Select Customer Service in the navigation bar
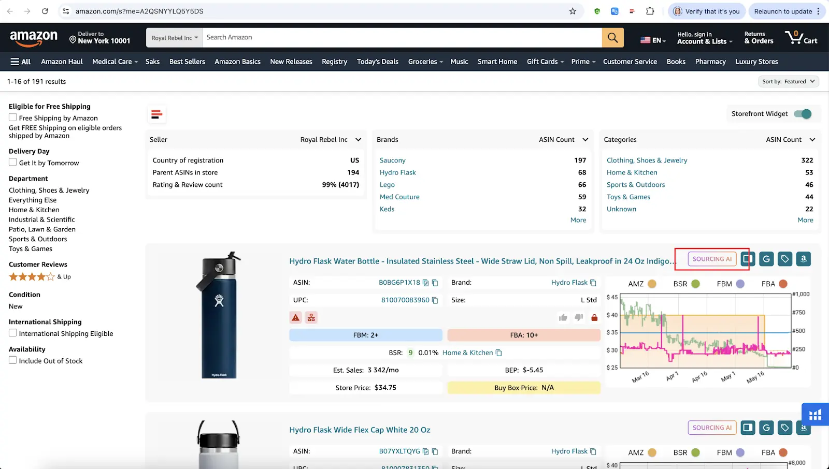The image size is (829, 469). point(630,62)
